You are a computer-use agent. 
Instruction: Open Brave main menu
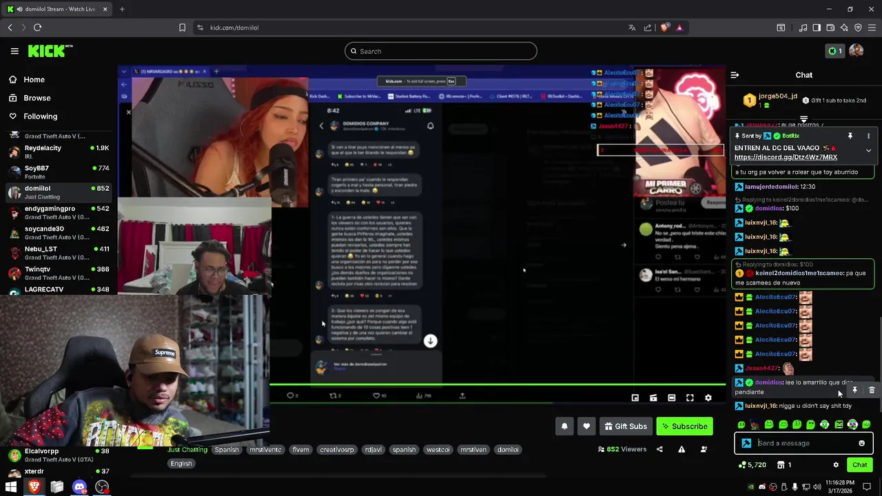pyautogui.click(x=872, y=28)
